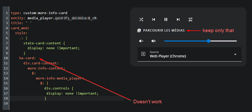Expand the Source dropdown arrow

click(x=235, y=54)
